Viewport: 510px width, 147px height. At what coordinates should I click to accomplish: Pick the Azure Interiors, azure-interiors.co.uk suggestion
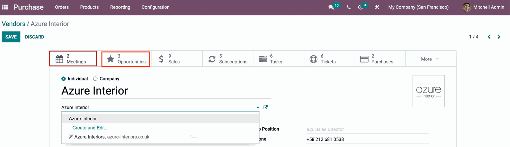[x=160, y=137]
